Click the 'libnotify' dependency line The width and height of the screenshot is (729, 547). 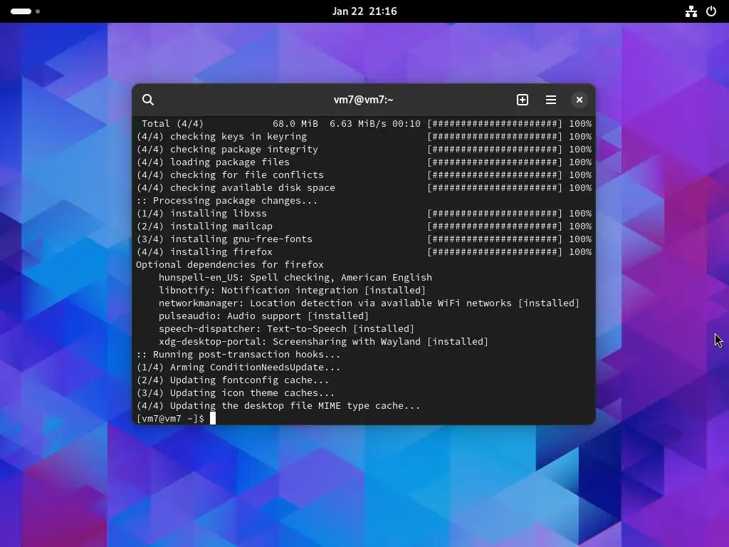click(x=292, y=291)
